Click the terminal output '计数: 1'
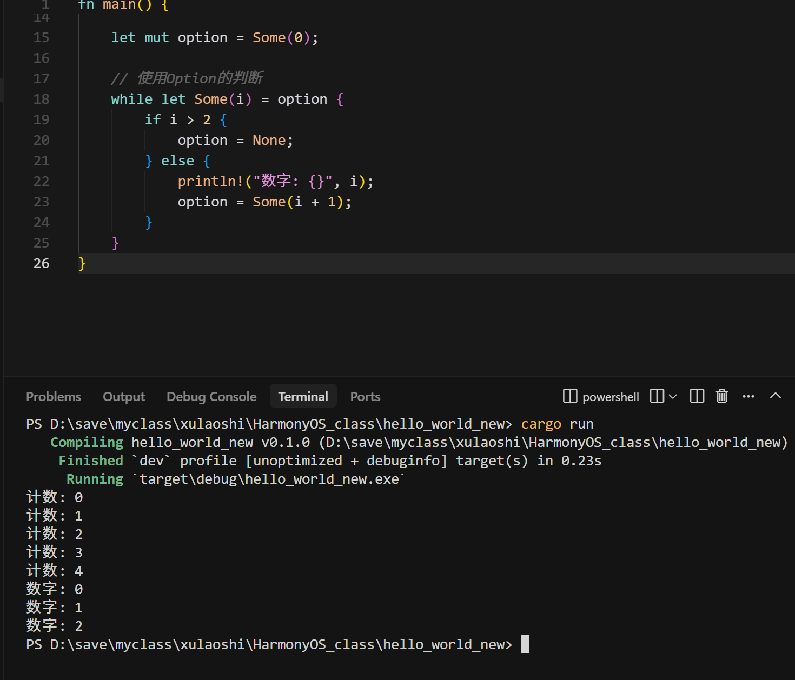The image size is (795, 680). tap(55, 516)
